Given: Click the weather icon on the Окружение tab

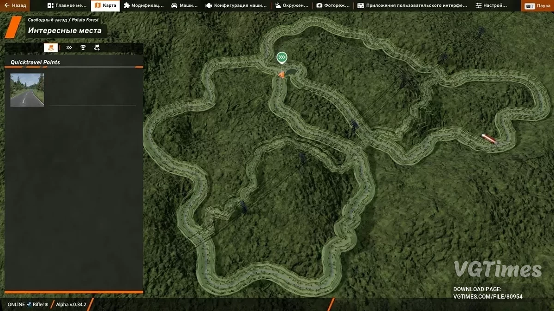Looking at the screenshot, I should 277,5.
